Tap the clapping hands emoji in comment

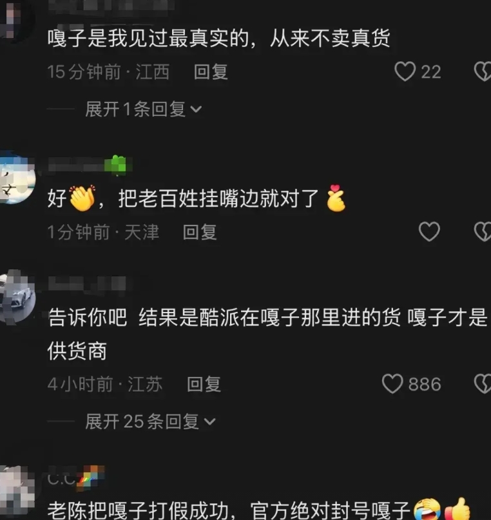(82, 198)
